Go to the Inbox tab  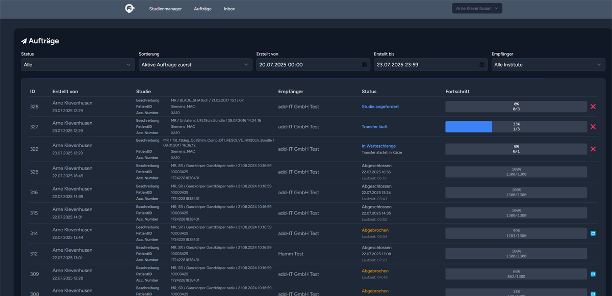click(x=229, y=9)
